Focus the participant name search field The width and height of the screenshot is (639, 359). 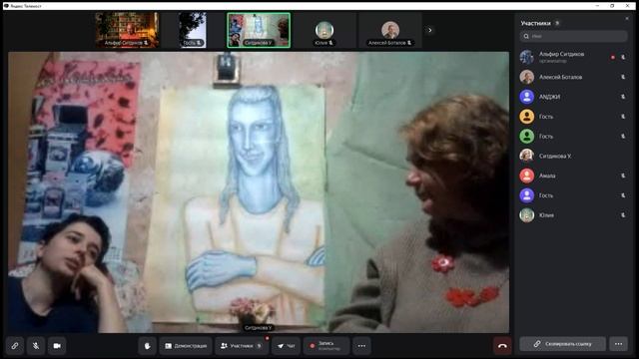(x=573, y=36)
